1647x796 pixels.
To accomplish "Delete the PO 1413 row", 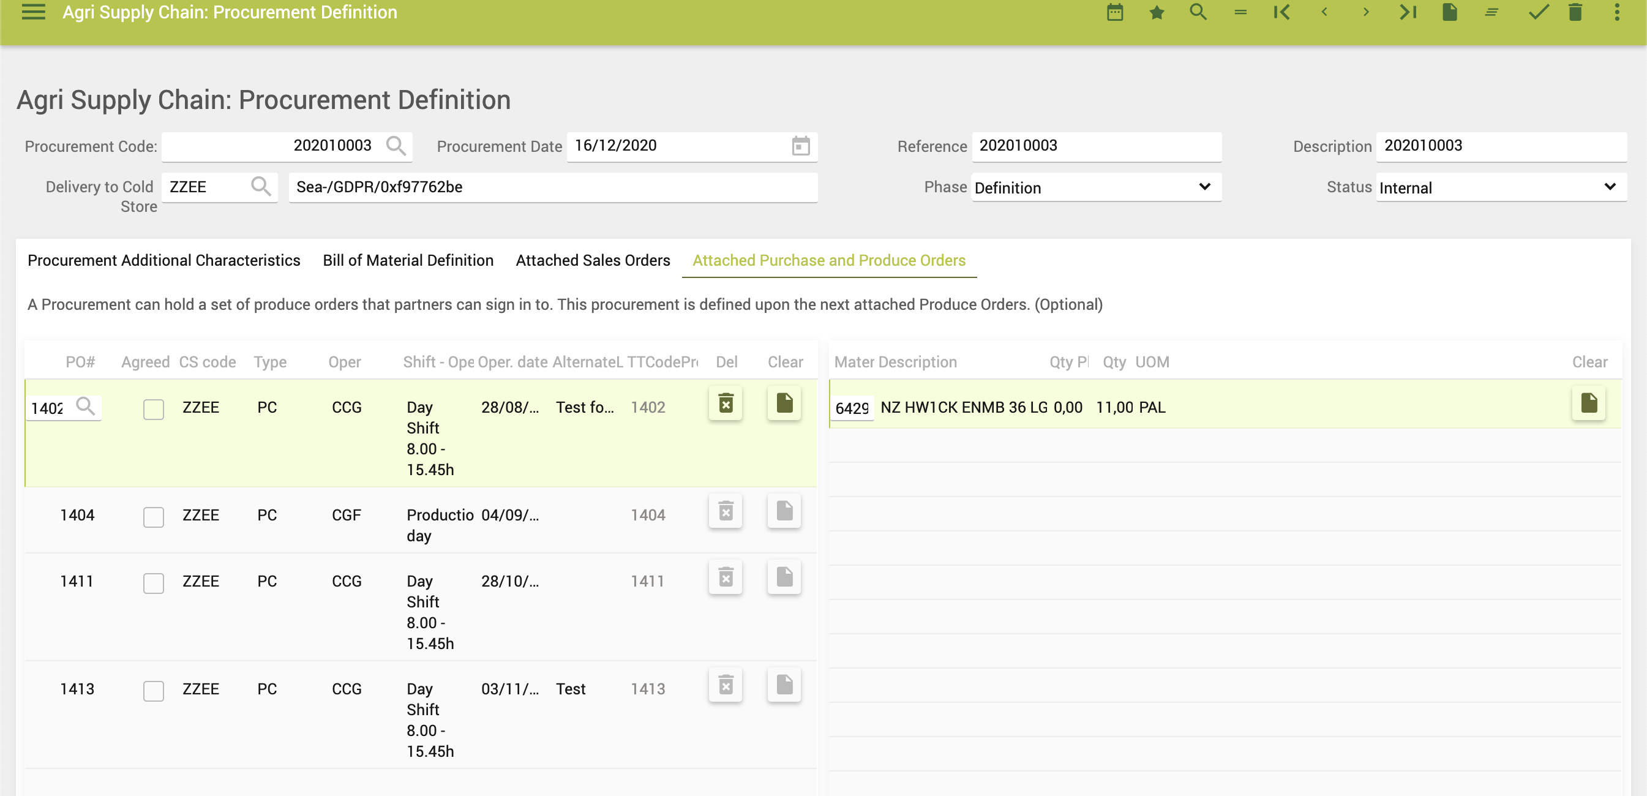I will click(726, 685).
